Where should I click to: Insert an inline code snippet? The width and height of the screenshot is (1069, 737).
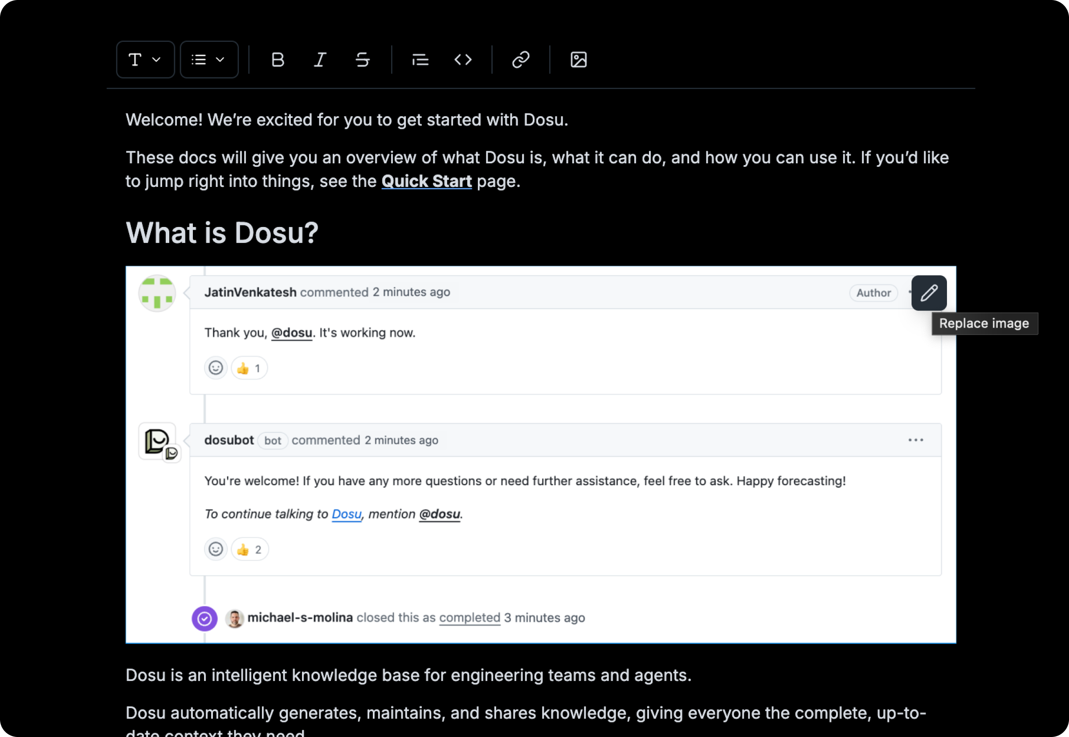(463, 59)
